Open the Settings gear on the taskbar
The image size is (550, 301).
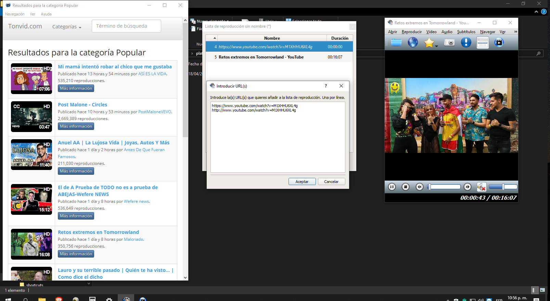(x=109, y=299)
